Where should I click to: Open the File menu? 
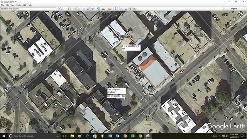coord(2,5)
